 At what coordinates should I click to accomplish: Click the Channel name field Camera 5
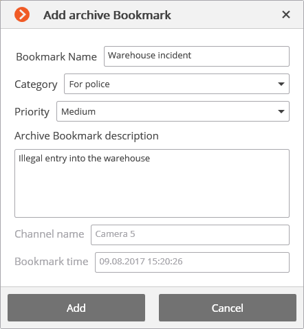(x=190, y=235)
